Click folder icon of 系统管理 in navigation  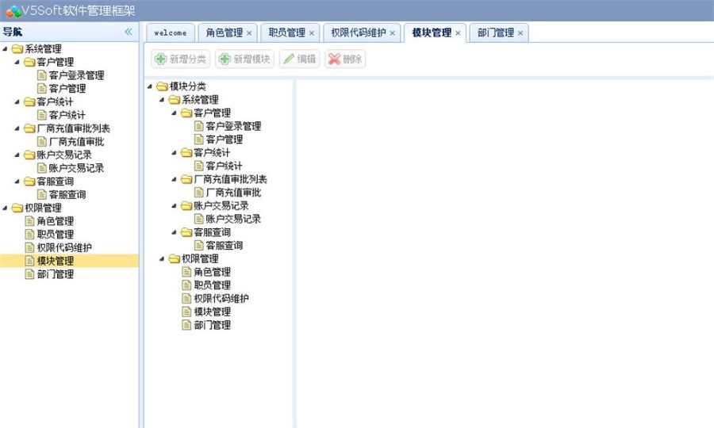point(17,48)
